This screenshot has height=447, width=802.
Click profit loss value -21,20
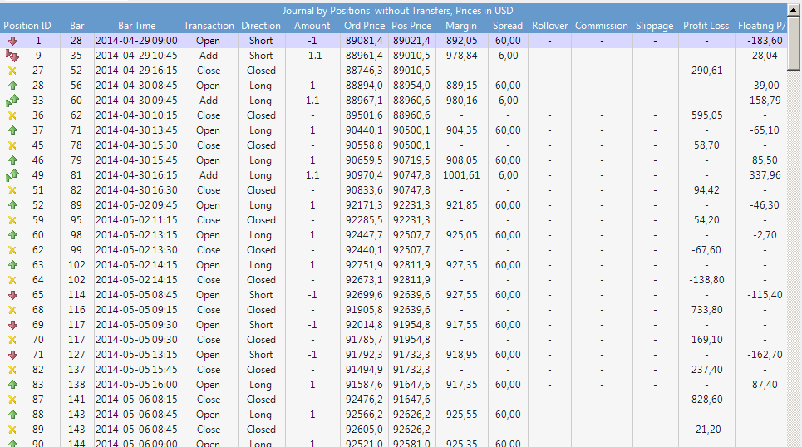coord(707,430)
